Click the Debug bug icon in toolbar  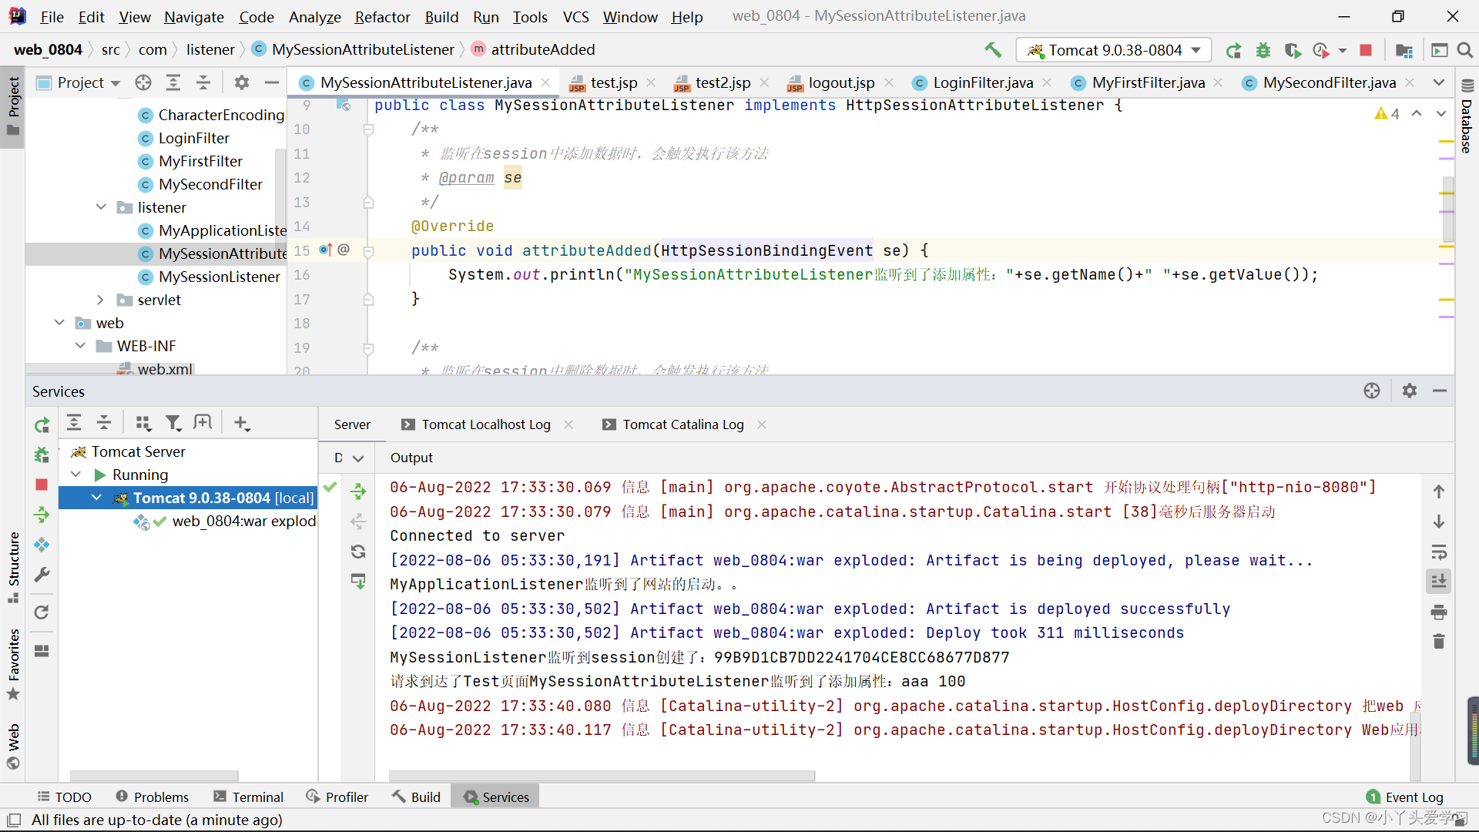(1263, 50)
